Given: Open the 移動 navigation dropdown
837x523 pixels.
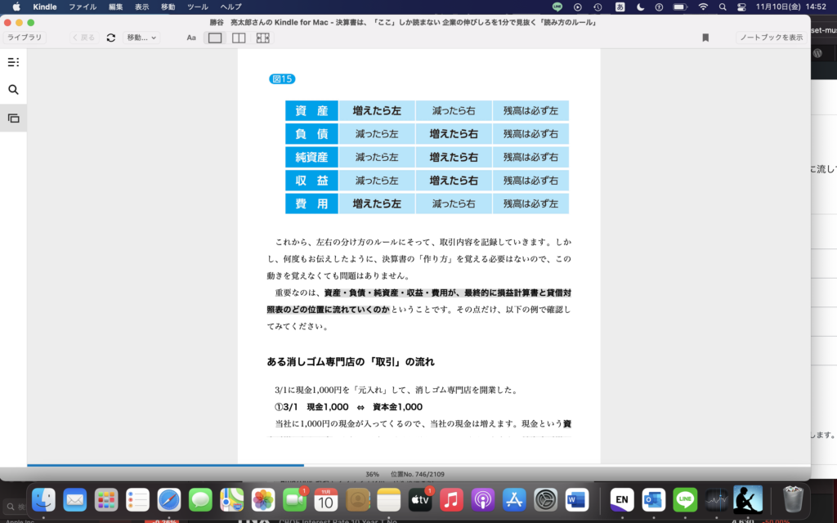Looking at the screenshot, I should [x=142, y=37].
